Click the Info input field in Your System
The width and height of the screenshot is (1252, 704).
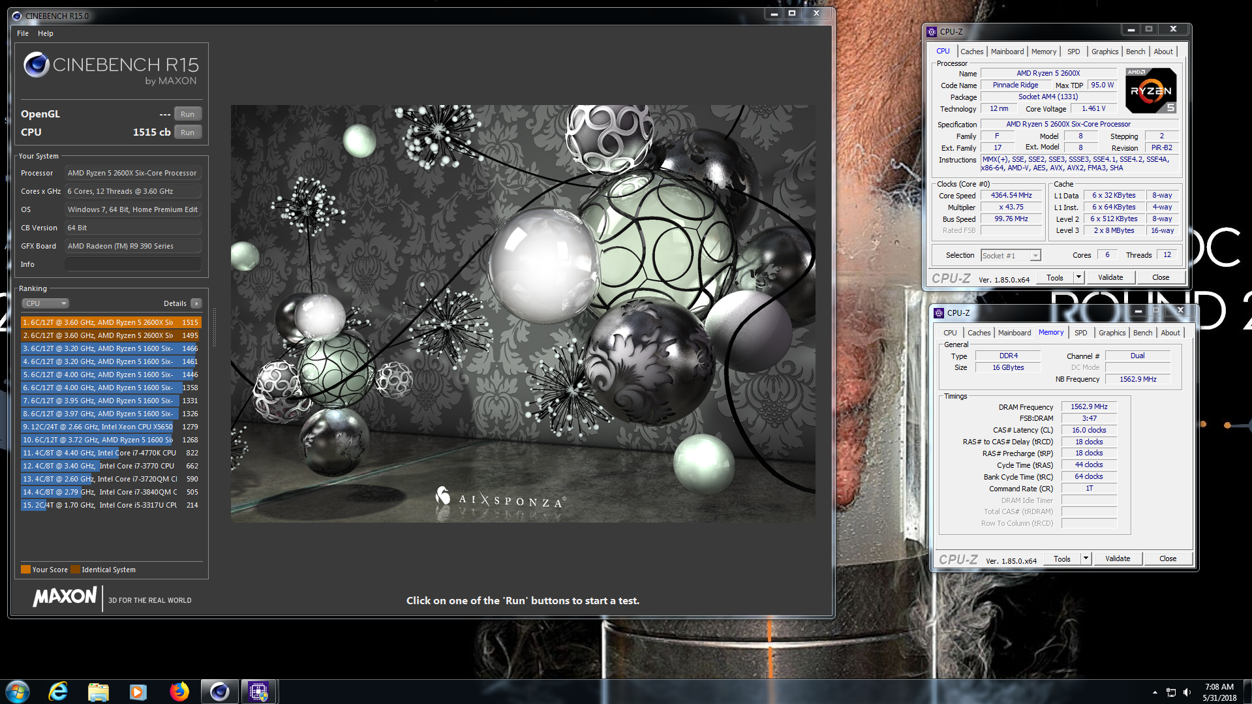point(133,264)
